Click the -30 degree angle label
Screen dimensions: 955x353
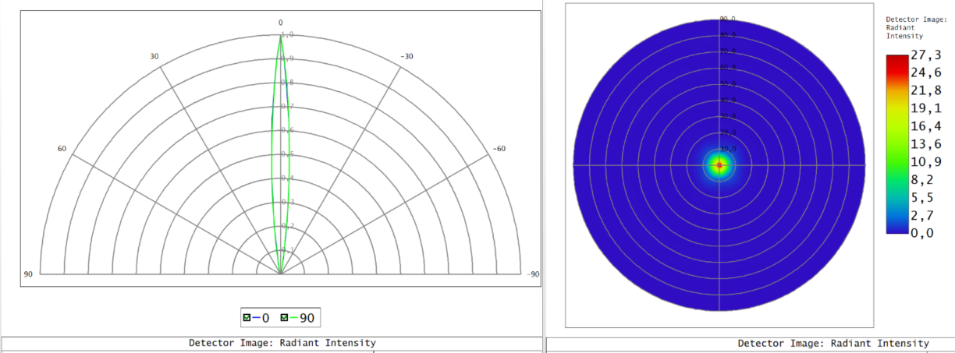click(x=406, y=57)
